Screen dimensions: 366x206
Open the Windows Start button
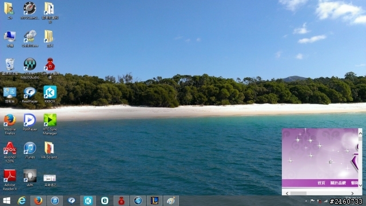click(x=6, y=201)
